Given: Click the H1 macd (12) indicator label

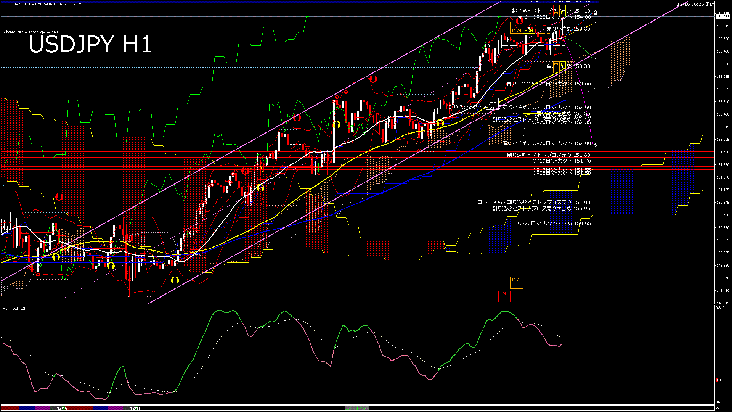Looking at the screenshot, I should (x=14, y=308).
